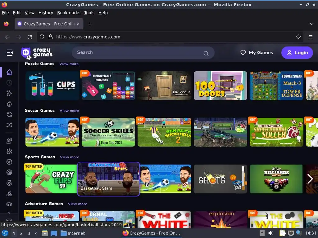Viewport: 318px width, 238px height.
Task: Show site security padlock information
Action: pyautogui.click(x=51, y=37)
